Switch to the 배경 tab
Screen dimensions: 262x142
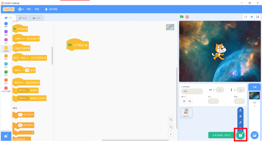click(23, 18)
